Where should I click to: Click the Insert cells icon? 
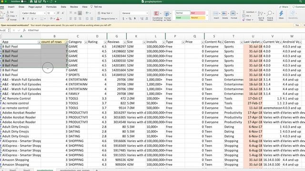coord(215,13)
